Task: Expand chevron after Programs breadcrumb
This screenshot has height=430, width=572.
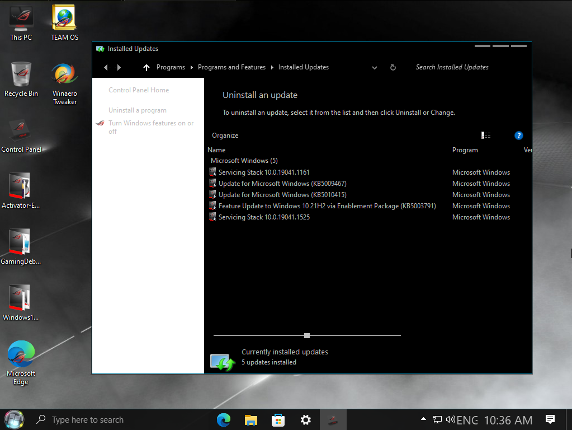Action: tap(192, 67)
